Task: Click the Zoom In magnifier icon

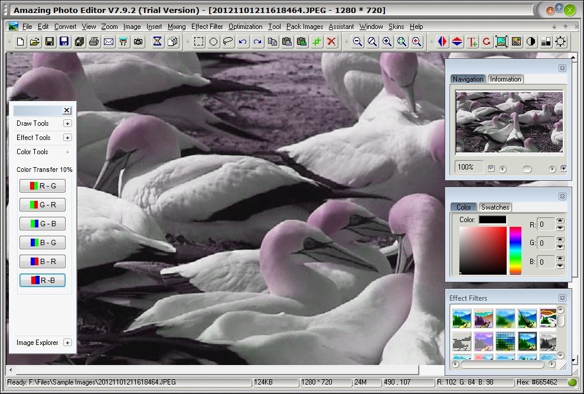Action: (386, 41)
